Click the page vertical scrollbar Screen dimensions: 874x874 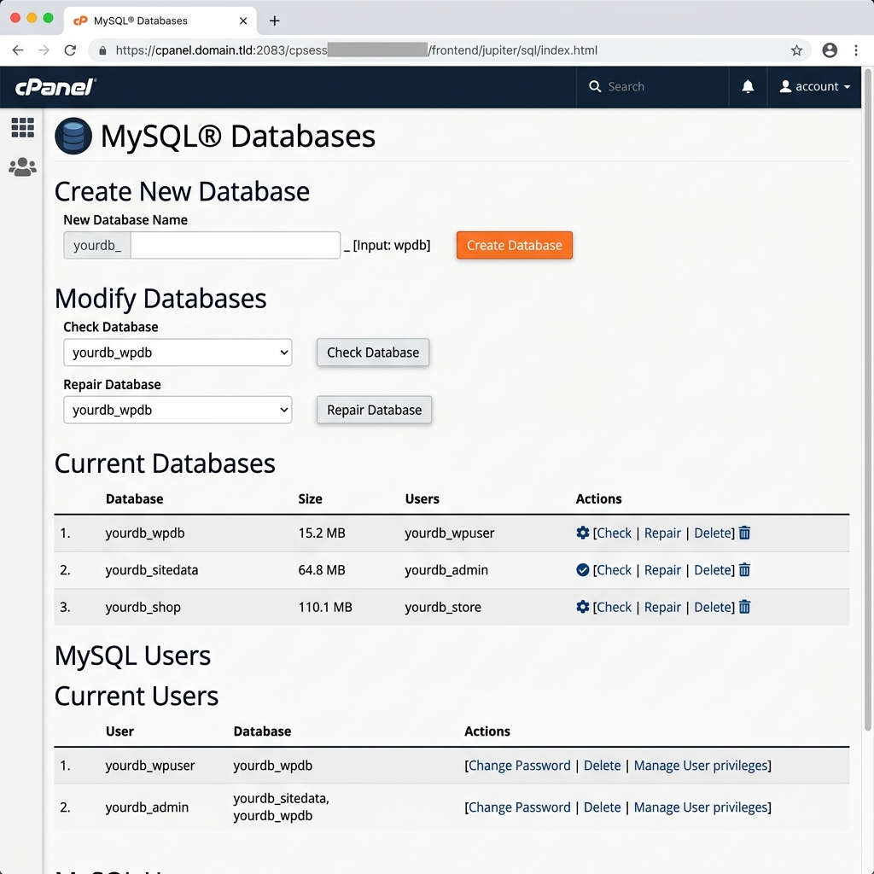click(x=868, y=399)
